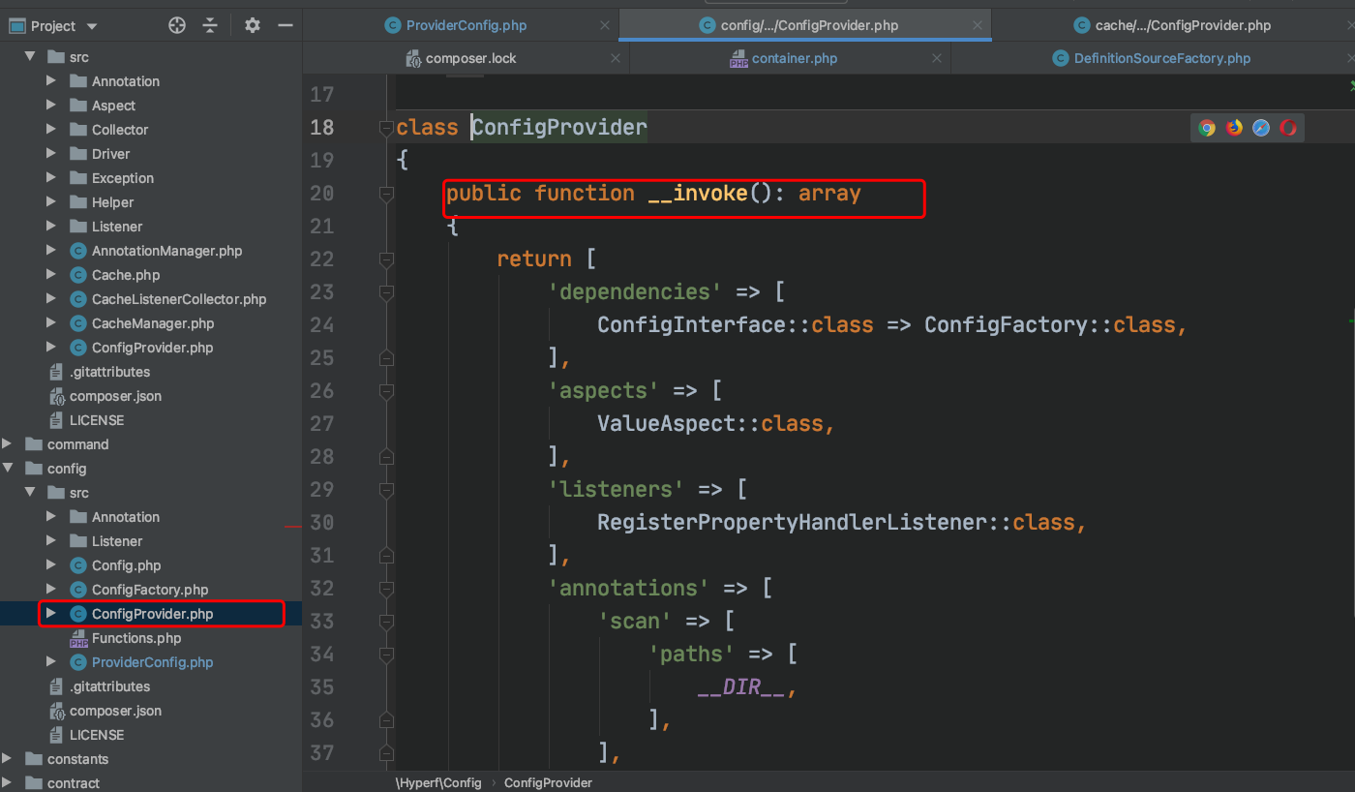
Task: Select Config.php in config src
Action: [x=126, y=565]
